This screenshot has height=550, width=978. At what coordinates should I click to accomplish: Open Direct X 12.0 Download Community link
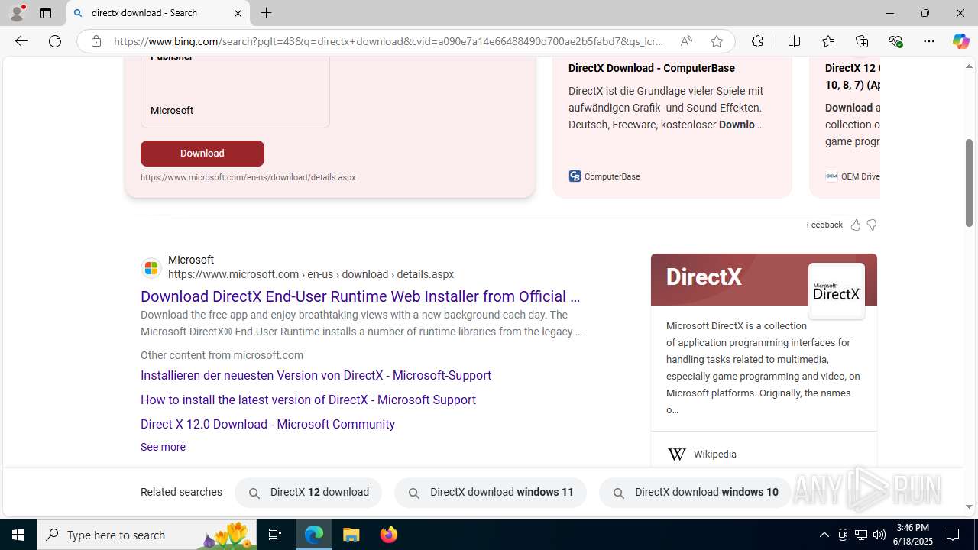[x=267, y=424]
